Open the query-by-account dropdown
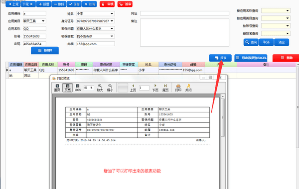 [288, 26]
